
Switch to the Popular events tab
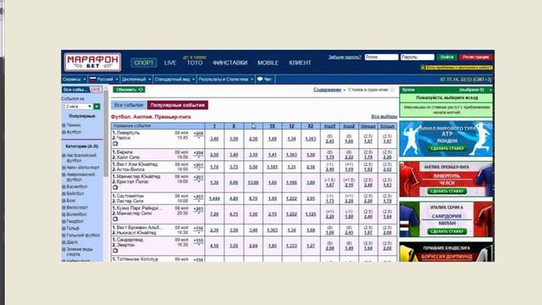click(x=177, y=105)
